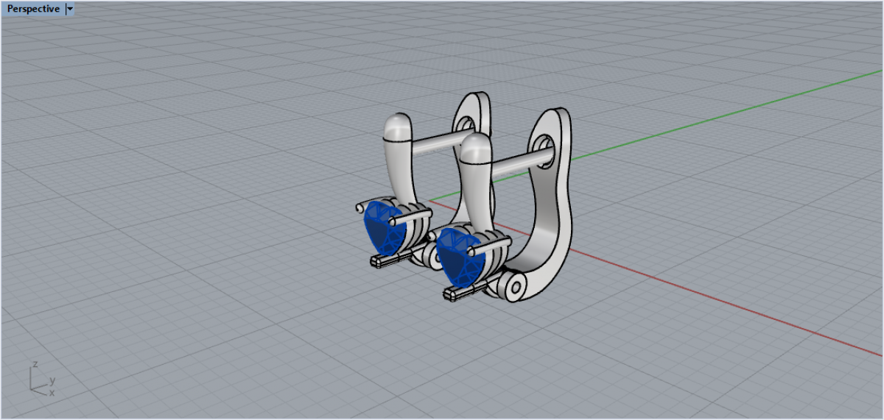Select the front earring hinge pin end
This screenshot has width=884, height=420.
(516, 287)
